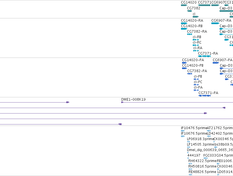The width and height of the screenshot is (233, 176).
Task: Open the cl gene label without suffix
Action: coord(194,14)
